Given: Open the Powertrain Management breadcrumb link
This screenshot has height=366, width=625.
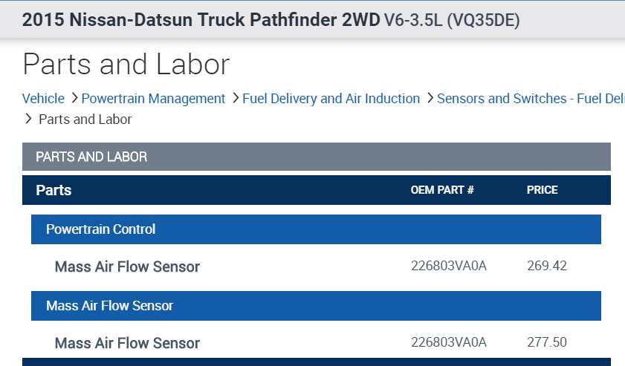Looking at the screenshot, I should click(x=153, y=99).
